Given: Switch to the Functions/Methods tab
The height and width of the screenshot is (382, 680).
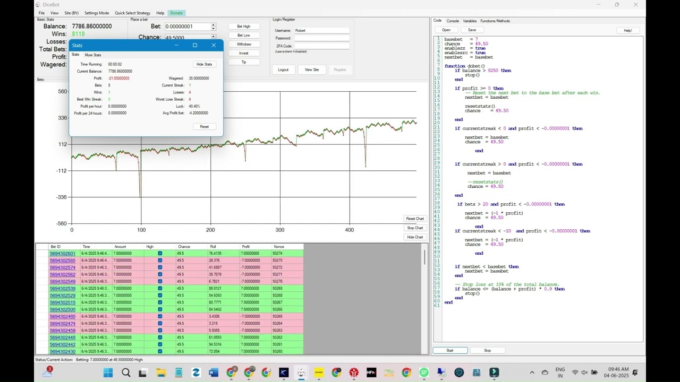Looking at the screenshot, I should [495, 21].
